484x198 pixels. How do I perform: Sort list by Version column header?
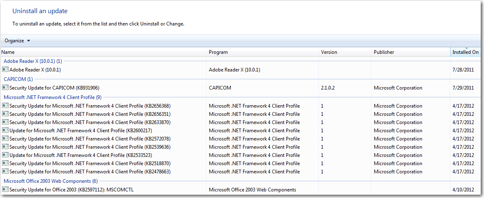(345, 52)
